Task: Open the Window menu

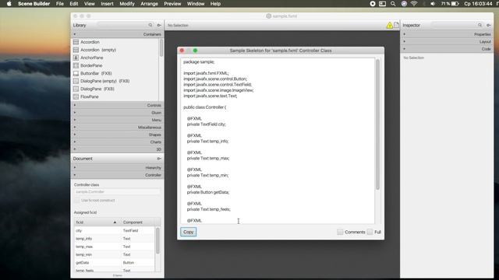Action: (196, 4)
